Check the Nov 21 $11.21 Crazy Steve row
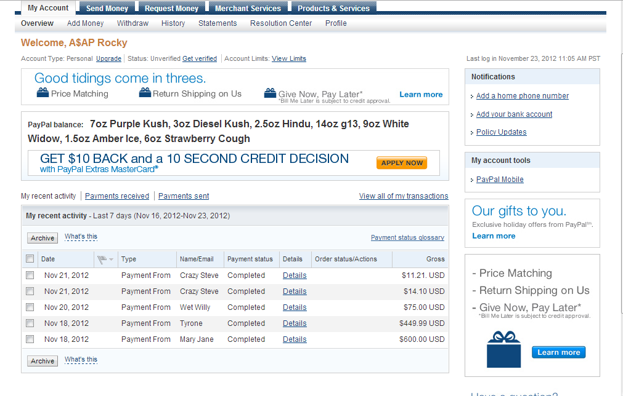Image resolution: width=623 pixels, height=396 pixels. tap(30, 275)
